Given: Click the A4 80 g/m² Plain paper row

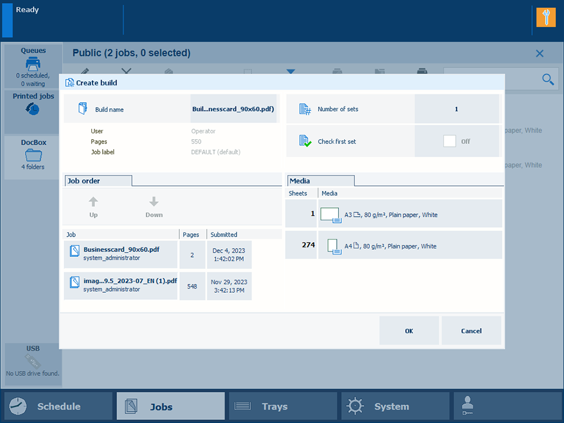Looking at the screenshot, I should [394, 246].
